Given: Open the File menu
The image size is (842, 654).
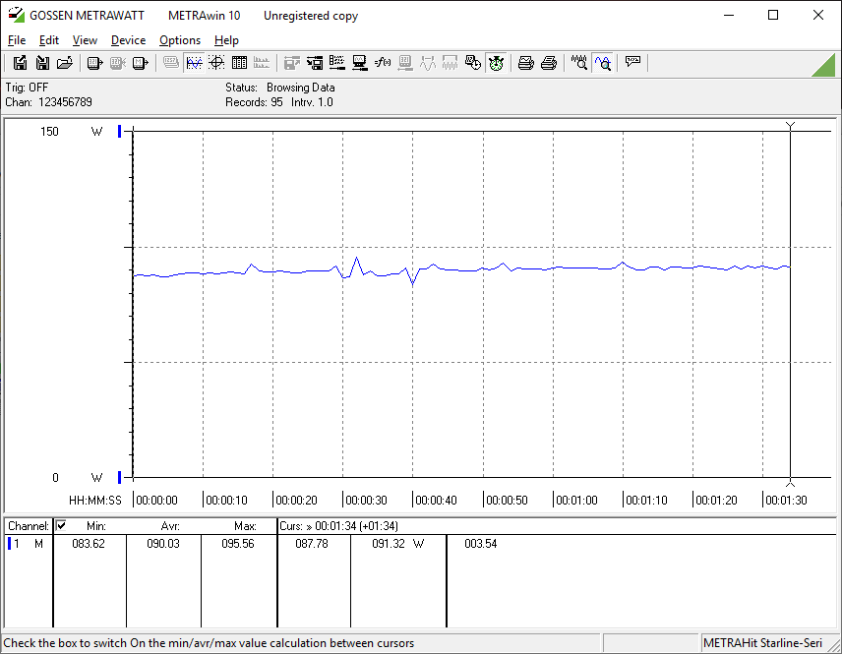Looking at the screenshot, I should coord(17,40).
